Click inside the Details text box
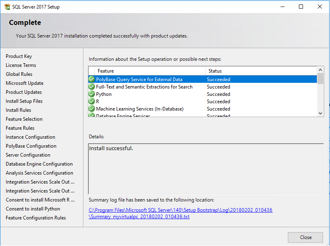 (x=206, y=168)
